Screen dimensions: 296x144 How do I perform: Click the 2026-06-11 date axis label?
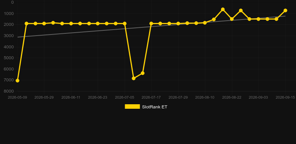[71, 97]
